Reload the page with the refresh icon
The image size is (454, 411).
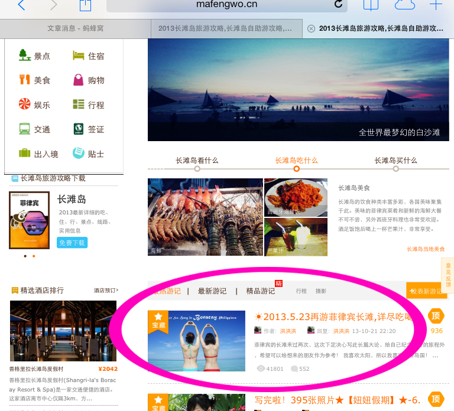tap(338, 5)
